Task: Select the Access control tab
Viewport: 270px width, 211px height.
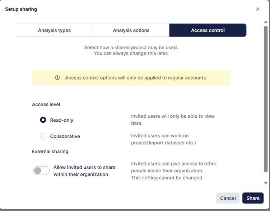Action: pyautogui.click(x=208, y=30)
